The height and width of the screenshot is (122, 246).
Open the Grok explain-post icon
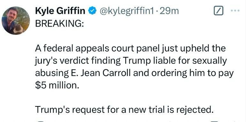point(219,11)
